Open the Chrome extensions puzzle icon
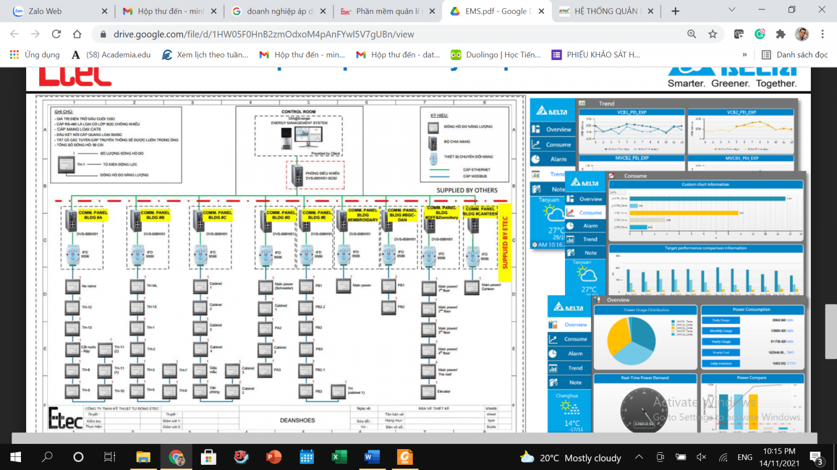The height and width of the screenshot is (470, 837). (x=781, y=34)
